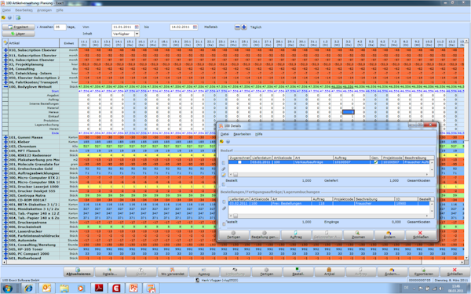Click the Ändern button in Details dialog
This screenshot has height=294, width=471.
(x=389, y=235)
